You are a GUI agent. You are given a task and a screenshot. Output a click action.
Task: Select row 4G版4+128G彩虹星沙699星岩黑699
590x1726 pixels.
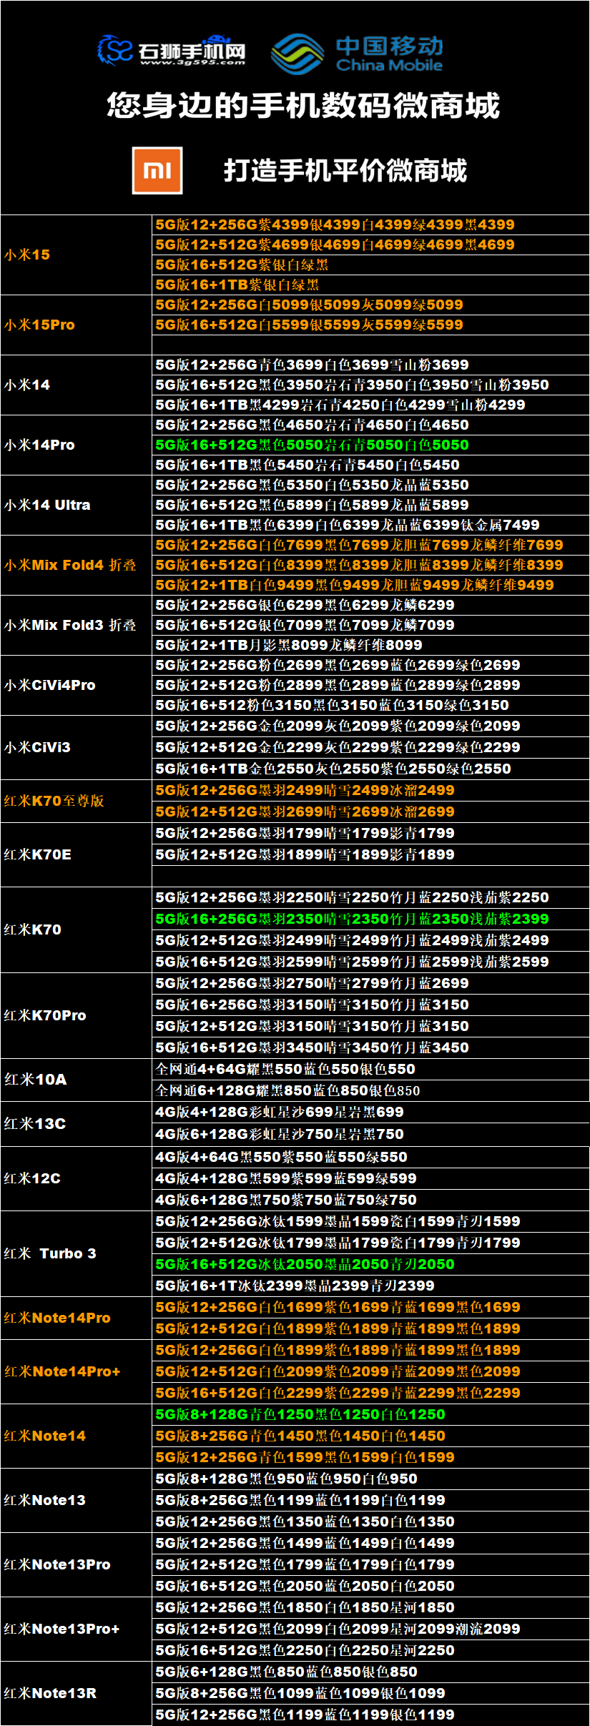(x=370, y=1112)
